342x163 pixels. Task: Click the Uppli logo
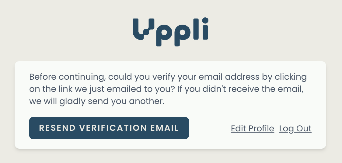(x=170, y=32)
